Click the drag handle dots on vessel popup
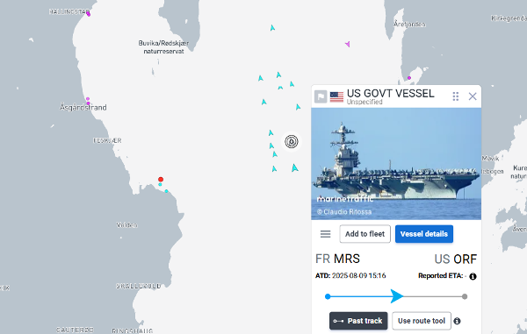Screen dimensions: 527x334 [x=455, y=96]
